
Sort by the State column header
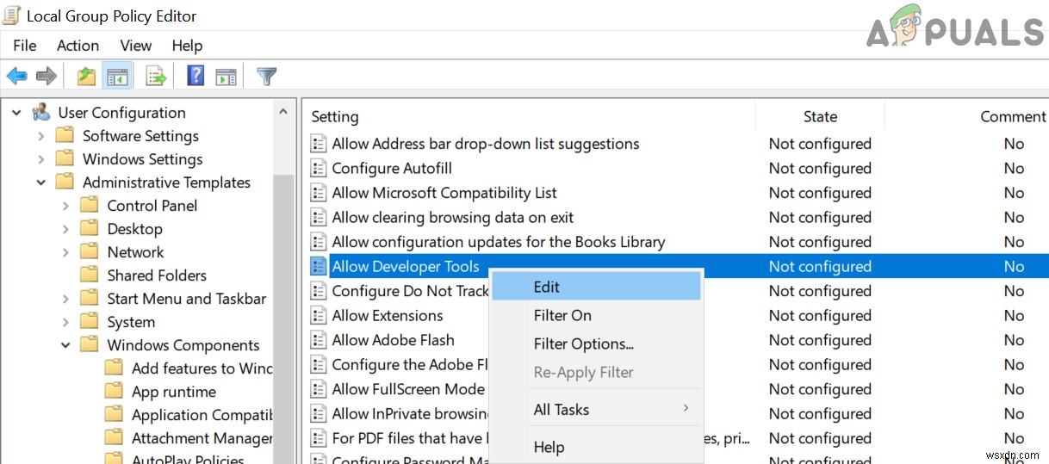(819, 116)
